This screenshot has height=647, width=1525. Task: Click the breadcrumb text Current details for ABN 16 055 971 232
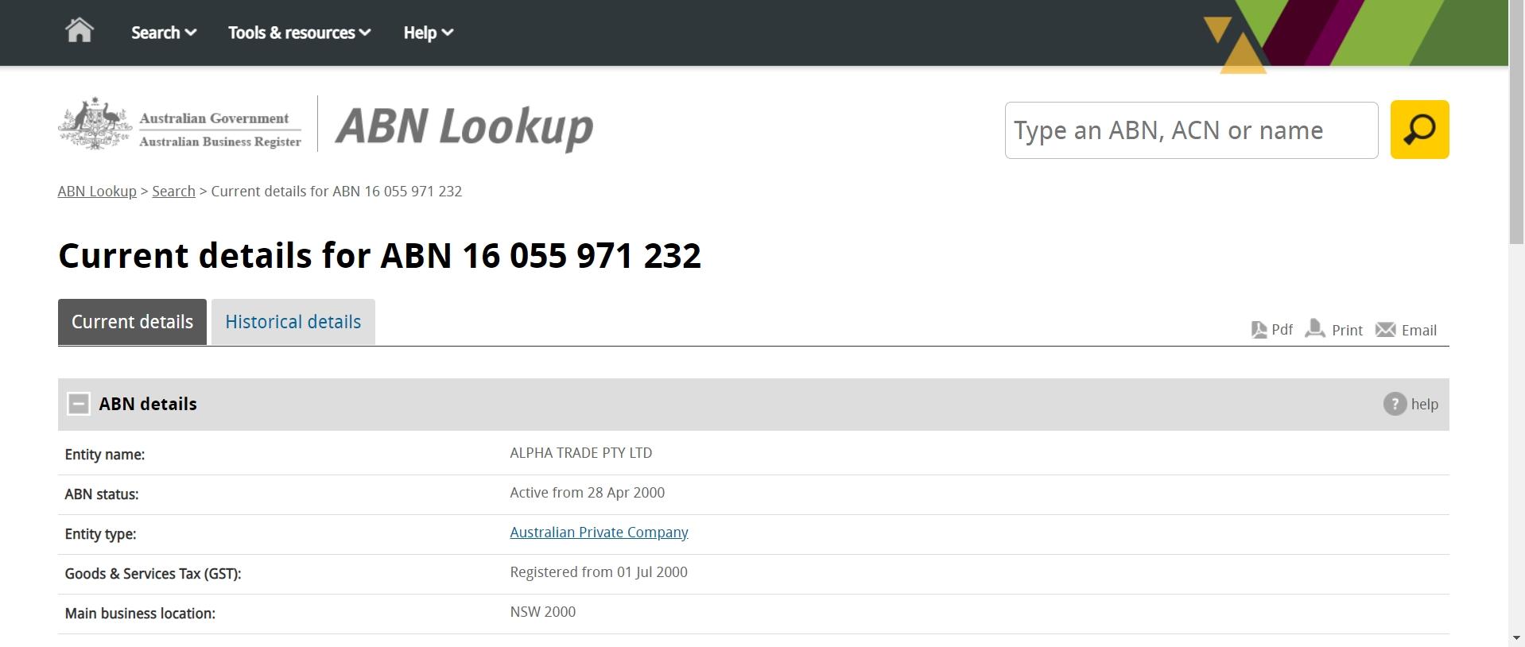tap(336, 192)
